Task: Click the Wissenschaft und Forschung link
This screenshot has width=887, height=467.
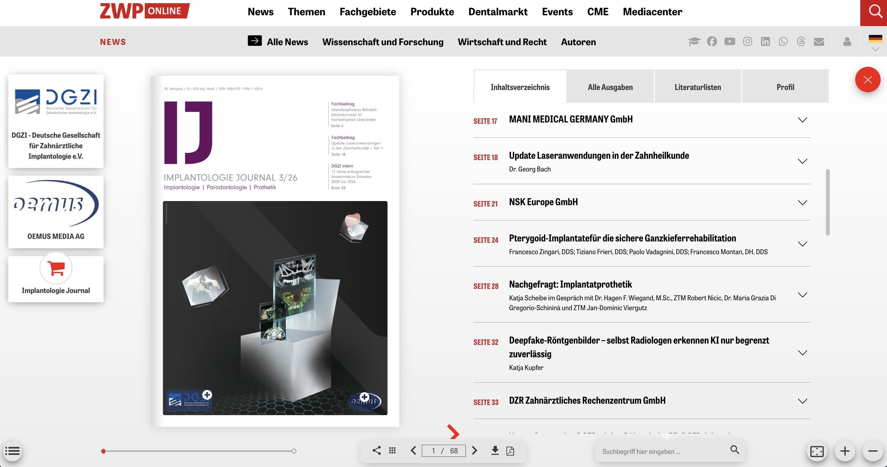Action: [382, 42]
